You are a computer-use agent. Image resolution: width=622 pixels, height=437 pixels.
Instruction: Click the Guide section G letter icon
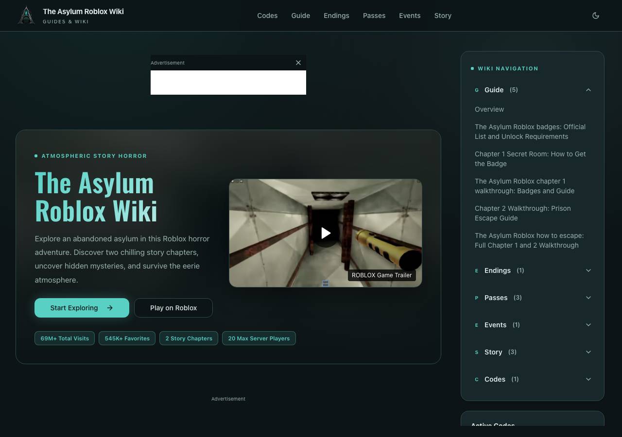tap(477, 90)
